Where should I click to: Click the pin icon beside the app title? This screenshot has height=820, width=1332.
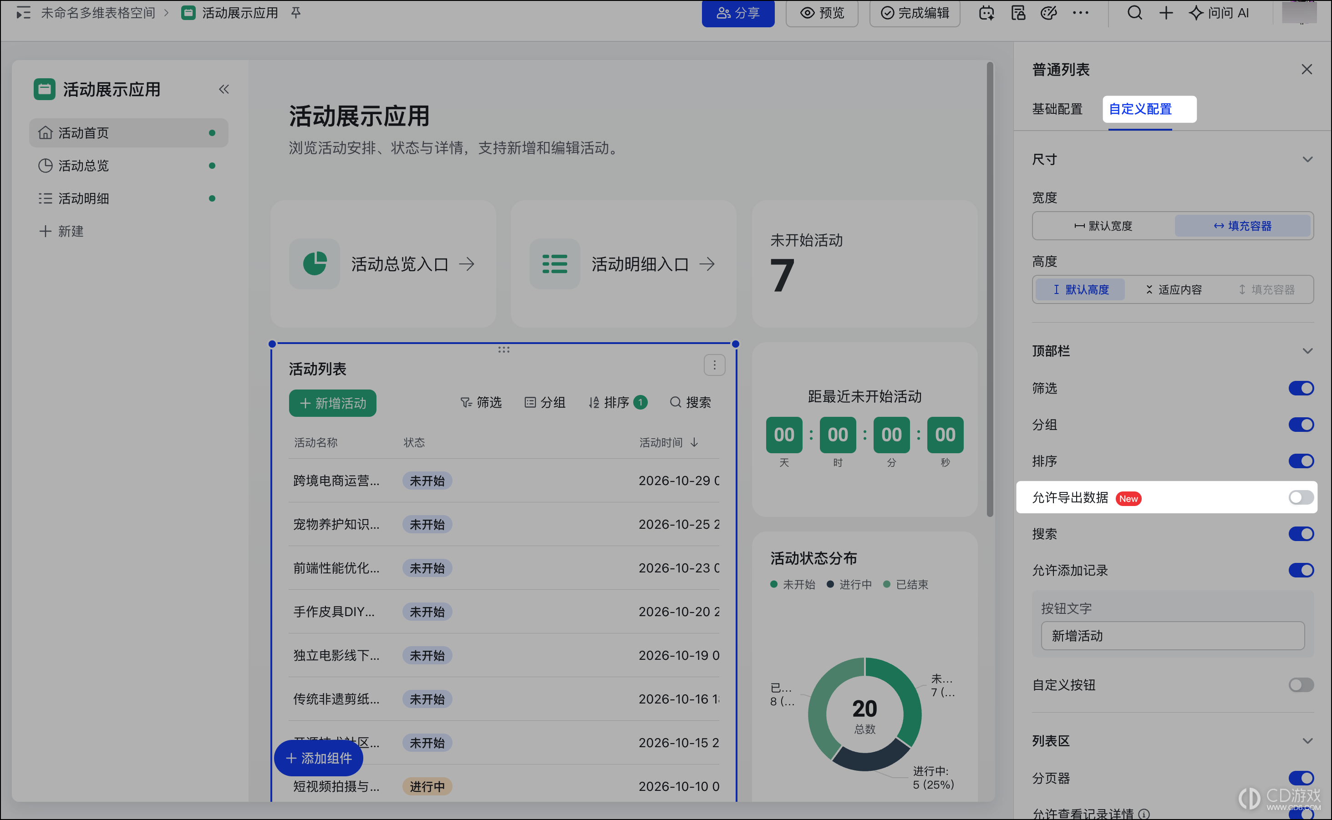296,12
